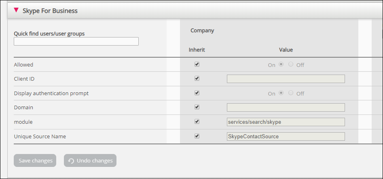The image size is (383, 179).
Task: Click the Domain value field
Action: (x=286, y=107)
